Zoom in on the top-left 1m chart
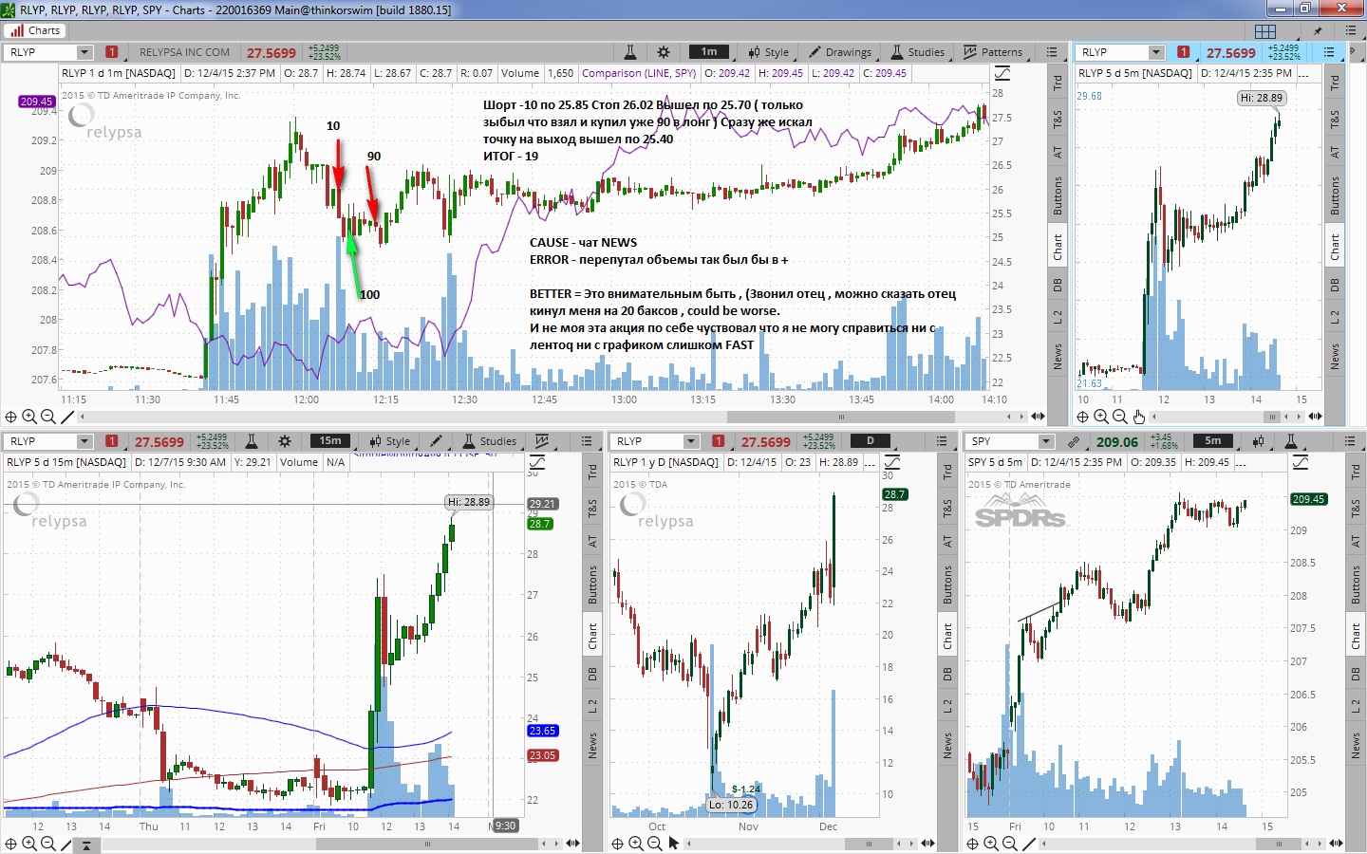 (29, 417)
